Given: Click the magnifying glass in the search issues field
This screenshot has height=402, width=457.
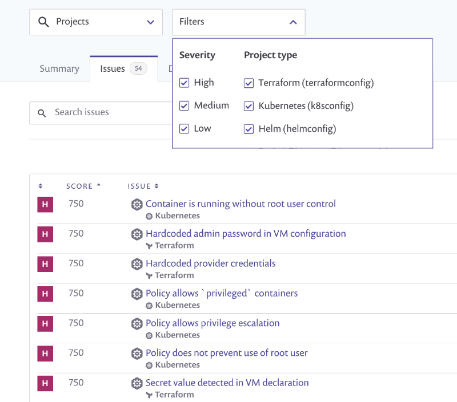Looking at the screenshot, I should [x=42, y=113].
